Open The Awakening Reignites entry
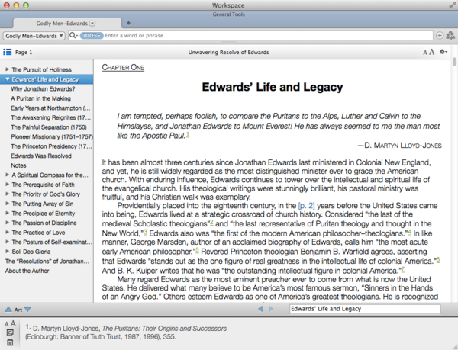Screen dimensions: 458x350 51,117
